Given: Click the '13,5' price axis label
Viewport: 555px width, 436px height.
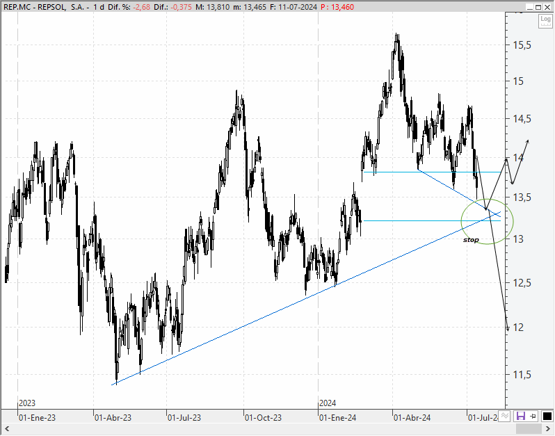Looking at the screenshot, I should tap(522, 197).
